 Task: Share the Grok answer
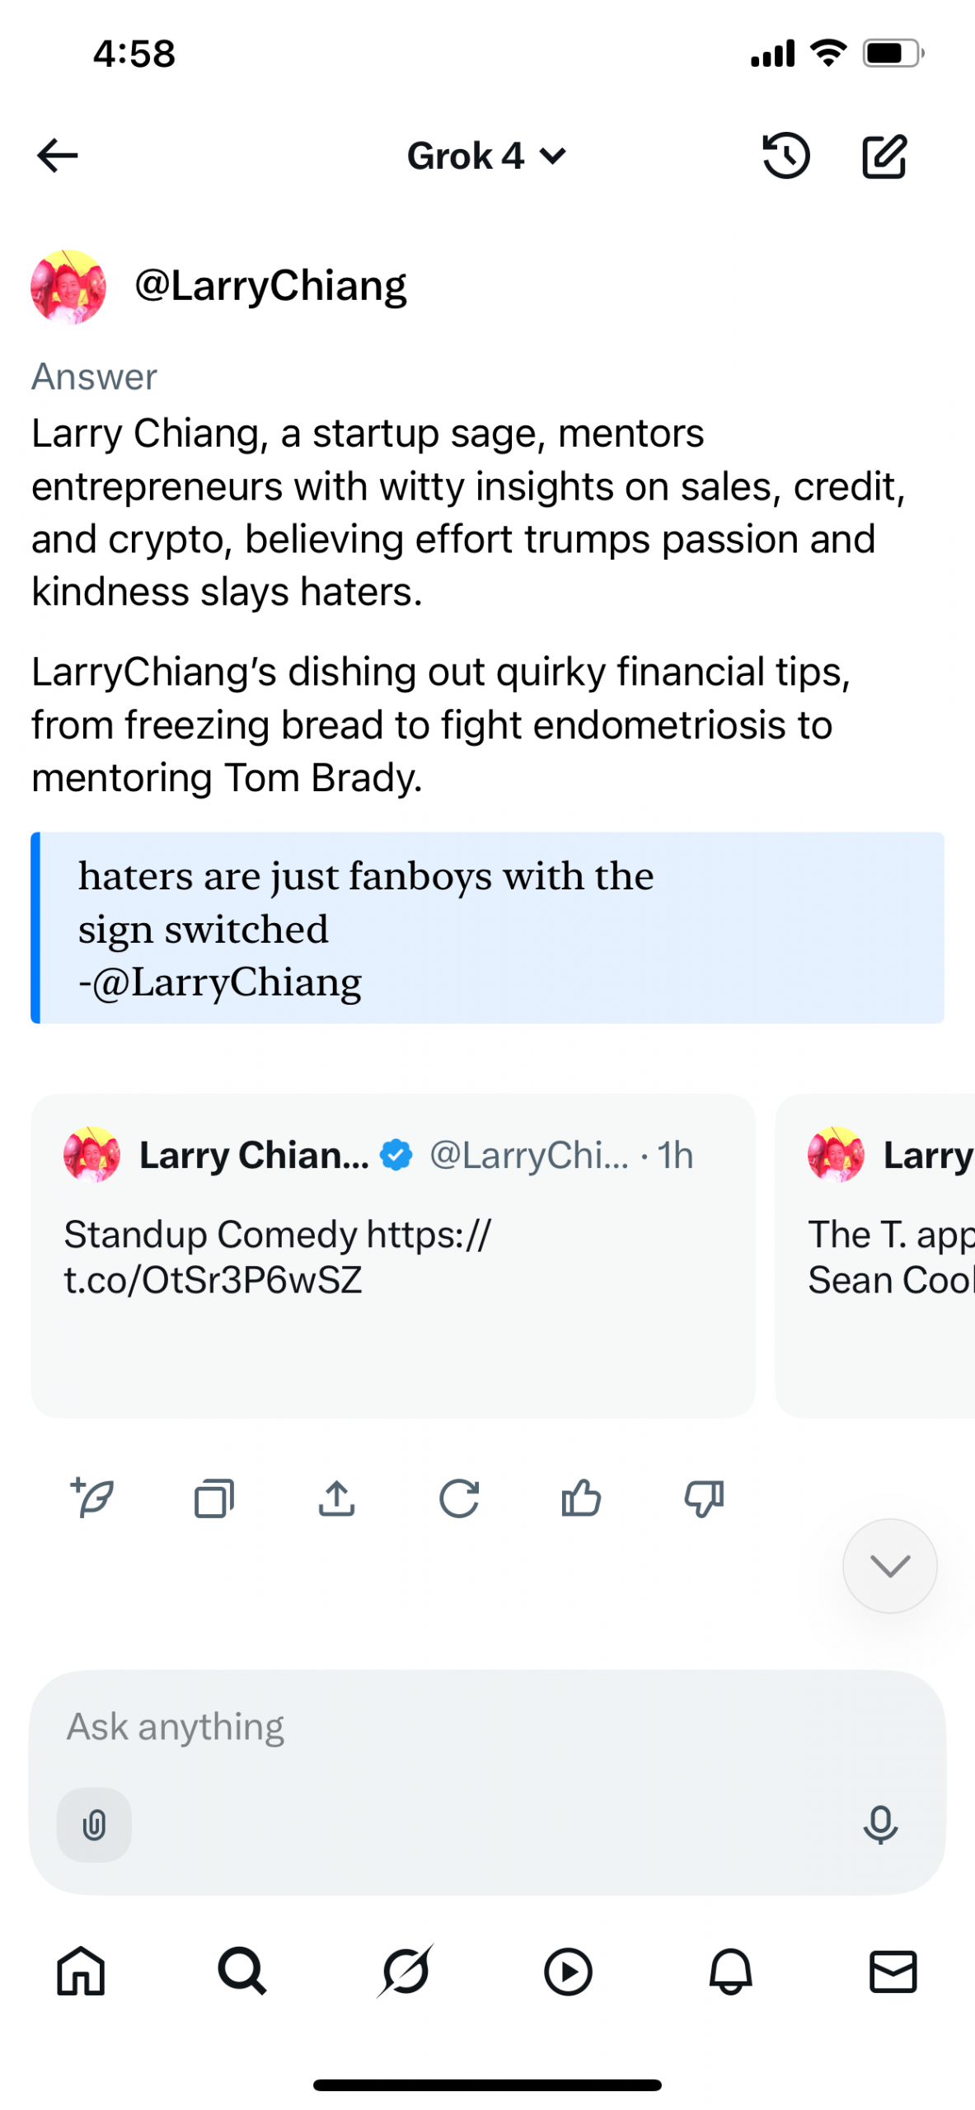coord(336,1498)
